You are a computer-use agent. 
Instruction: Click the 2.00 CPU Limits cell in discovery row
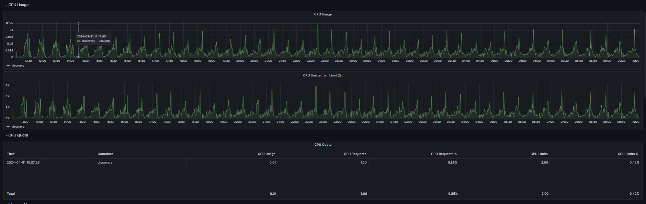(x=545, y=163)
